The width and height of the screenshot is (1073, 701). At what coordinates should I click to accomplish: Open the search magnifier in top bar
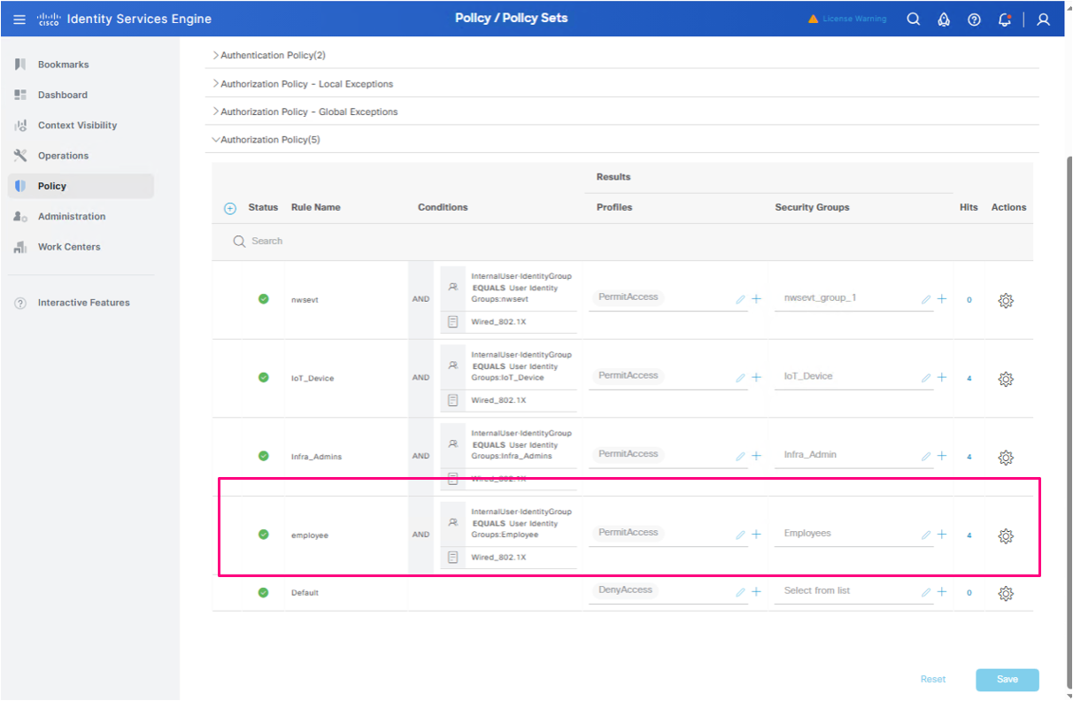tap(914, 19)
